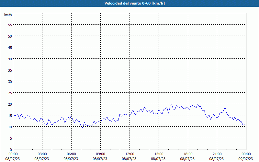The height and width of the screenshot is (162, 259).
Task: Select the 15 y-axis label
Action: (10, 116)
